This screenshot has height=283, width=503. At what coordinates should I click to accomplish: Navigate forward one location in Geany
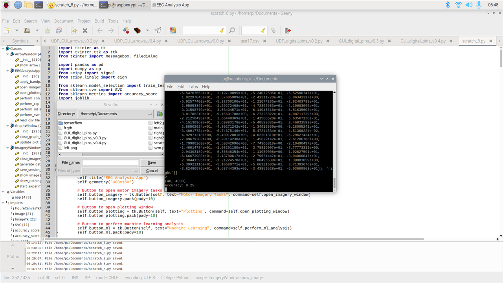[111, 30]
